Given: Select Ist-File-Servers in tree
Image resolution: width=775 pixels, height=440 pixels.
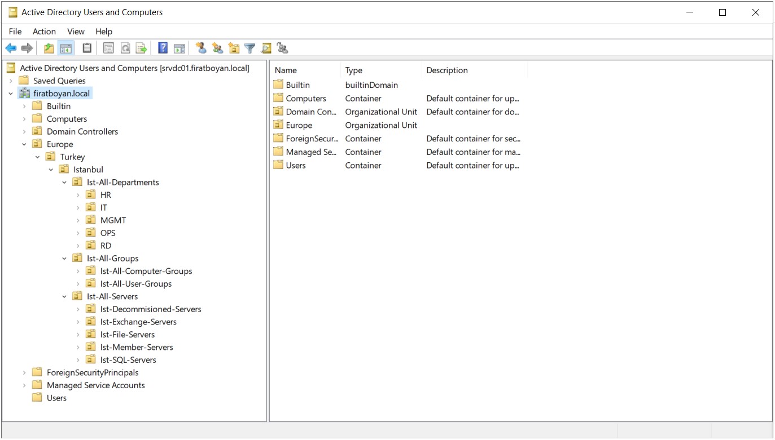Looking at the screenshot, I should (128, 335).
